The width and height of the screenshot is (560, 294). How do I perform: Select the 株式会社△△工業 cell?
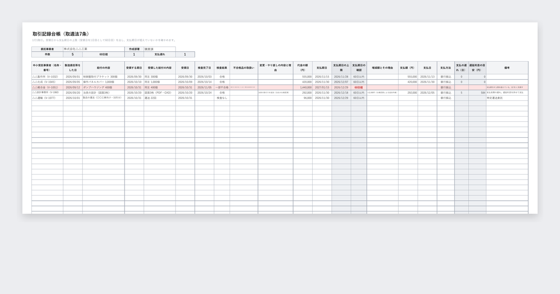[94, 49]
